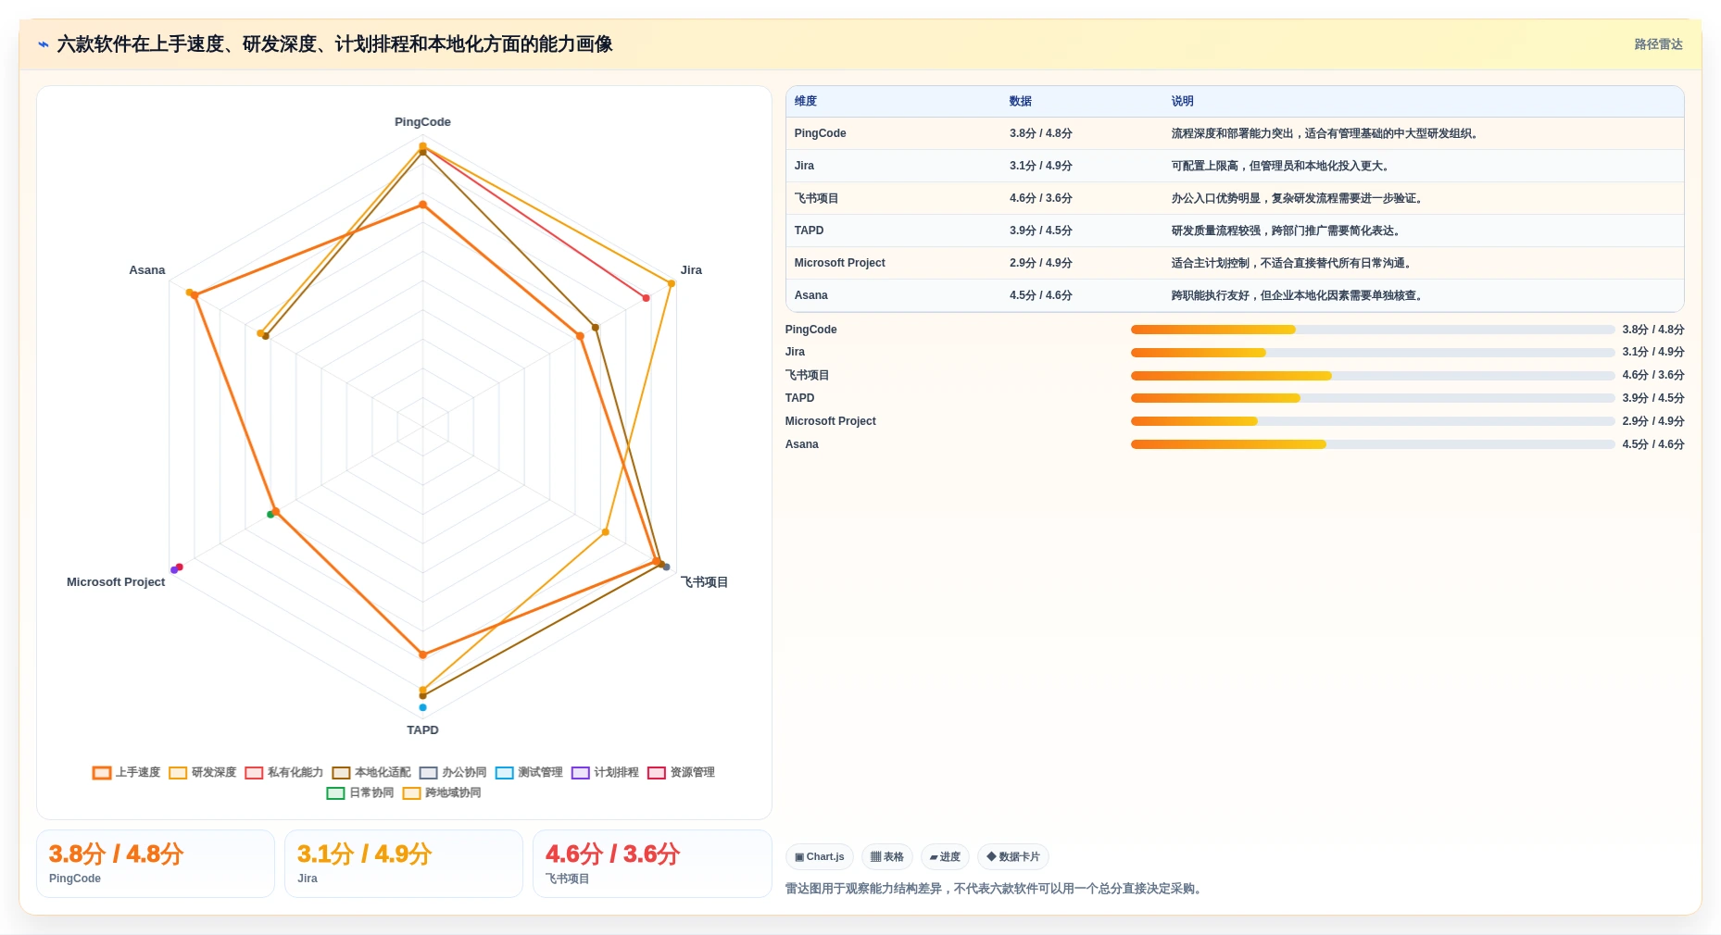This screenshot has height=935, width=1721.
Task: Click the PingCode progress bar
Action: 1373,330
